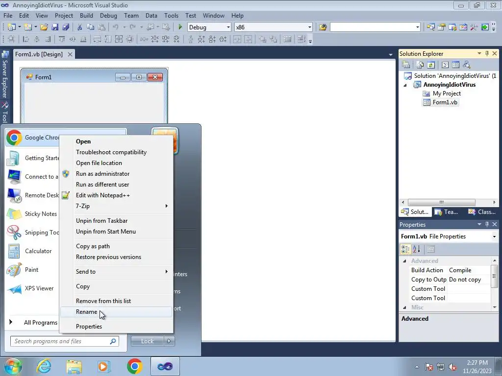Open Internet Explorer from the taskbar
This screenshot has width=502, height=376.
pyautogui.click(x=44, y=366)
